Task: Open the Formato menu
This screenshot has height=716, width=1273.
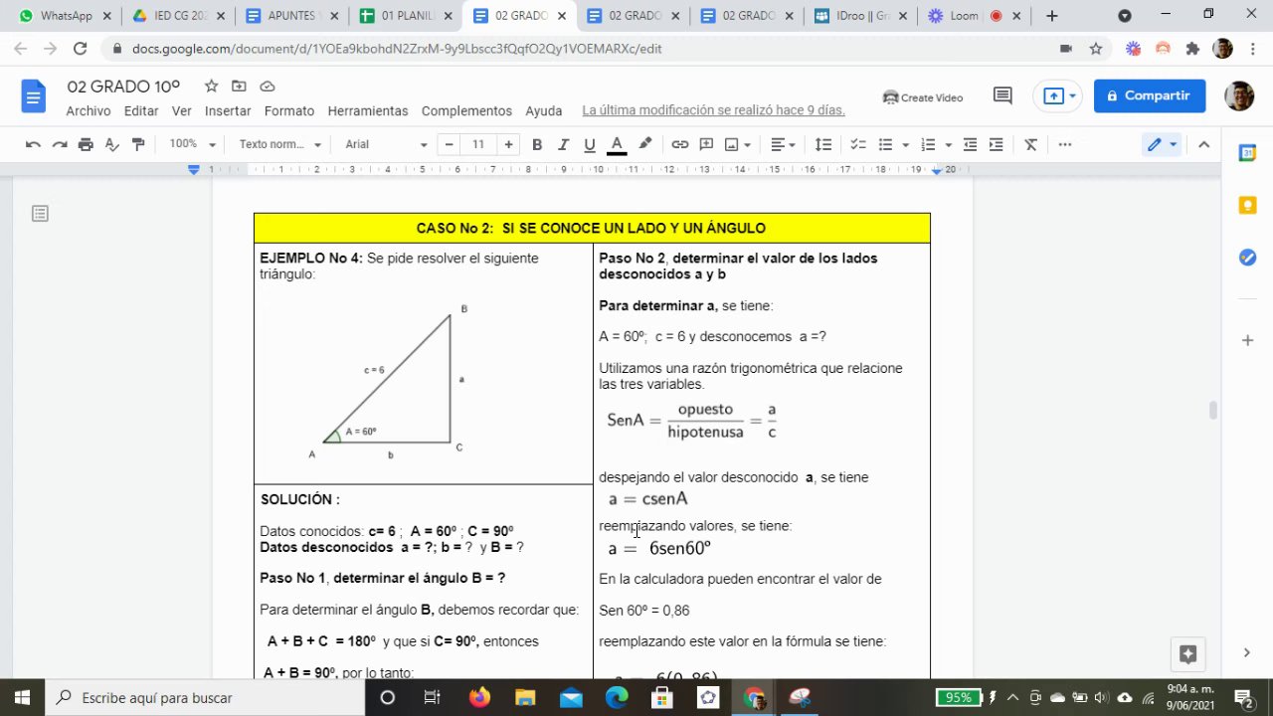Action: 289,111
